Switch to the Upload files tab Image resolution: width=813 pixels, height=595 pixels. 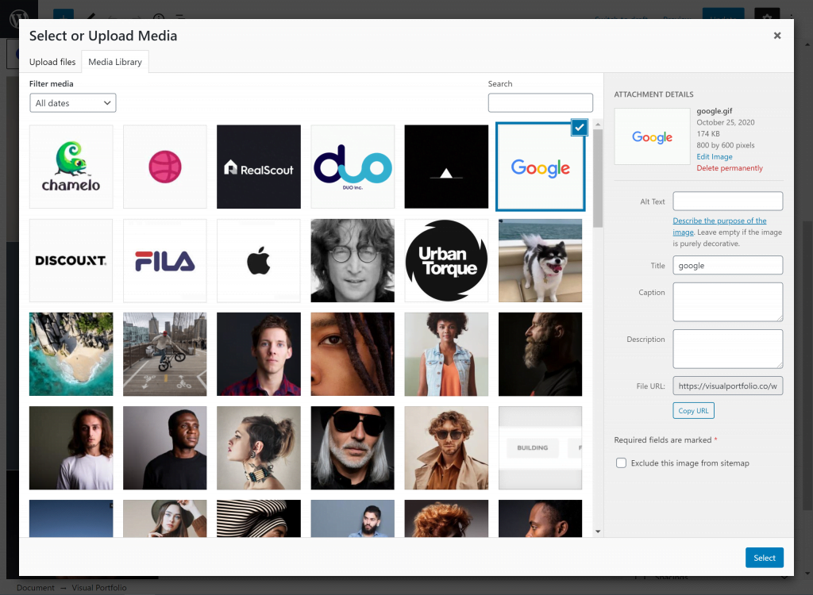pyautogui.click(x=52, y=62)
